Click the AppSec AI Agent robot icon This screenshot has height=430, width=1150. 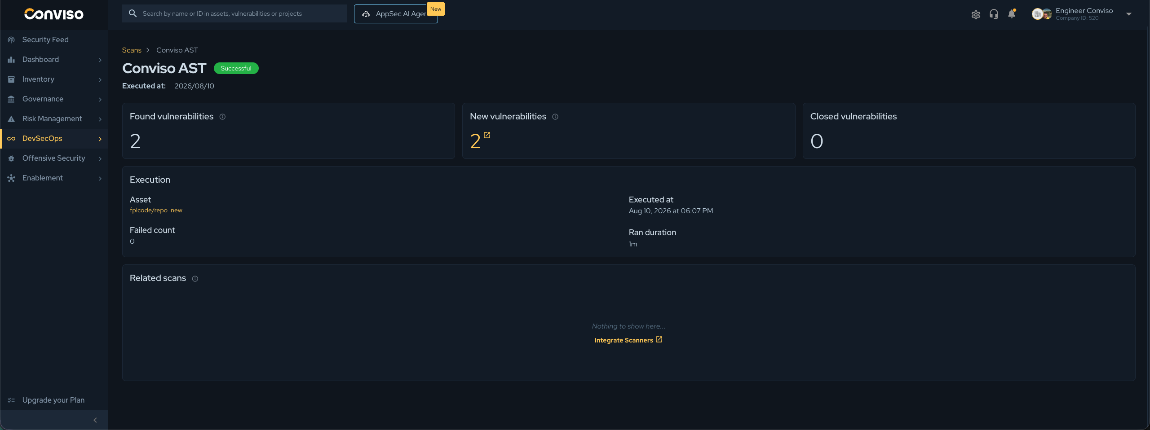[x=366, y=14]
